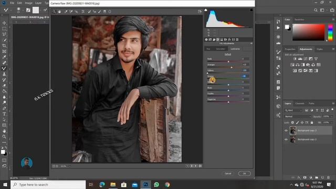Open the Image menu
The width and height of the screenshot is (336, 189).
pos(28,3)
